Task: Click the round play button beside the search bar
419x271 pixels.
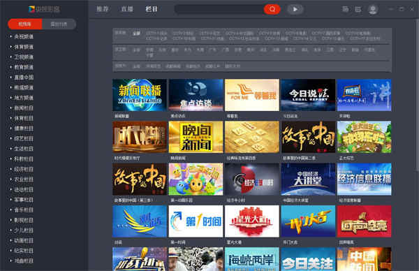Action: pyautogui.click(x=295, y=9)
